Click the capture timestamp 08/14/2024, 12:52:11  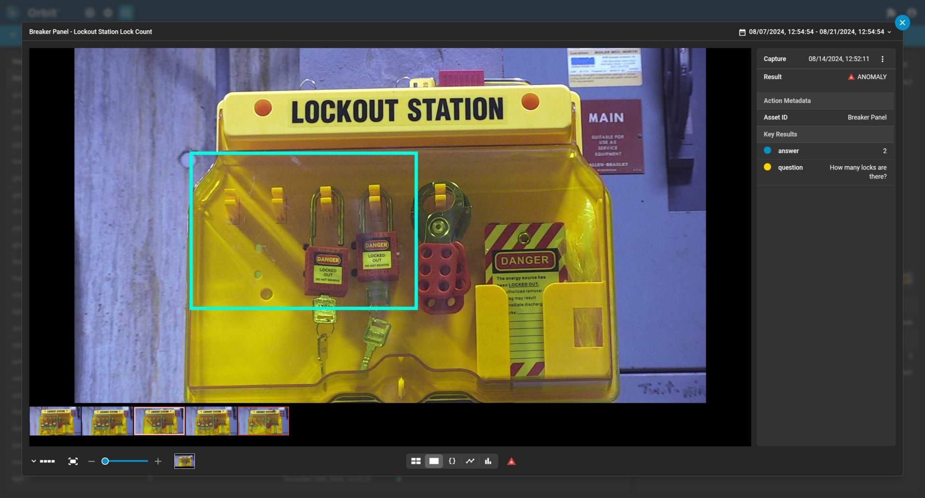(x=839, y=59)
